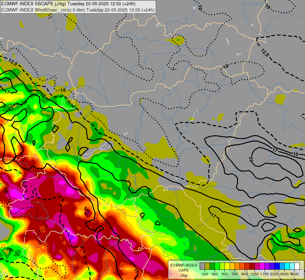Screen dimensions: 305x280
Task: Click the white swatch in the CAPE legend
Action: (x=297, y=266)
